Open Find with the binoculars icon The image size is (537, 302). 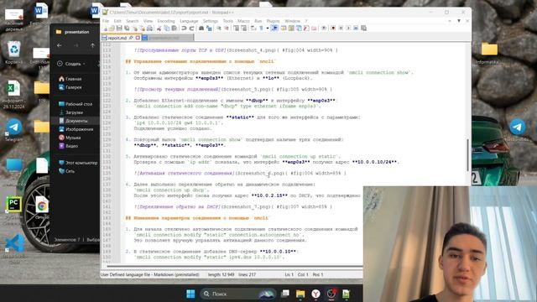coord(201,28)
